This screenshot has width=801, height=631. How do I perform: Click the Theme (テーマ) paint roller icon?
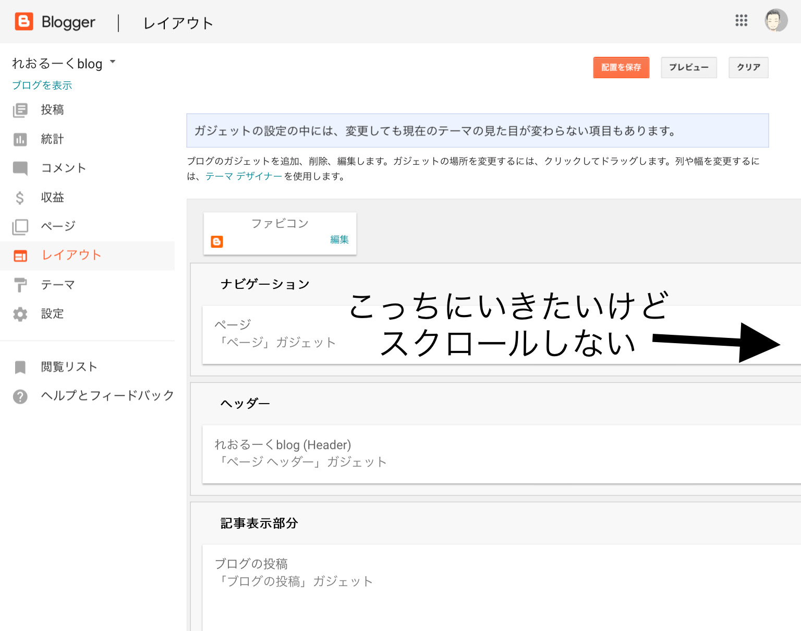click(x=20, y=285)
